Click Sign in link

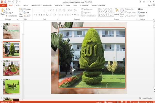[150, 5]
